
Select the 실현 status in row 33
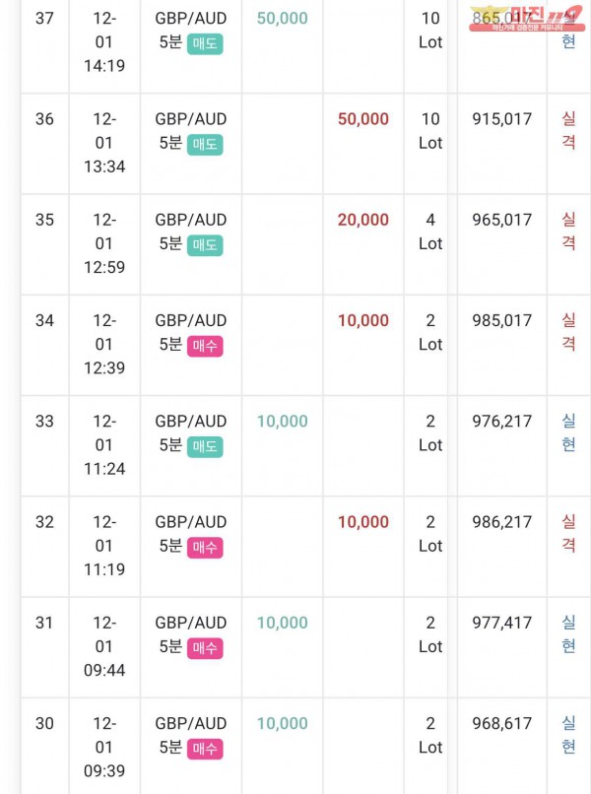click(x=568, y=433)
